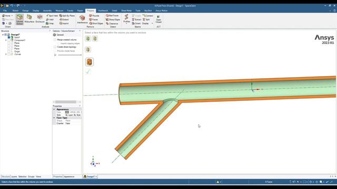This screenshot has width=337, height=189.
Task: Click the Beams Split tool
Action: pyautogui.click(x=146, y=19)
